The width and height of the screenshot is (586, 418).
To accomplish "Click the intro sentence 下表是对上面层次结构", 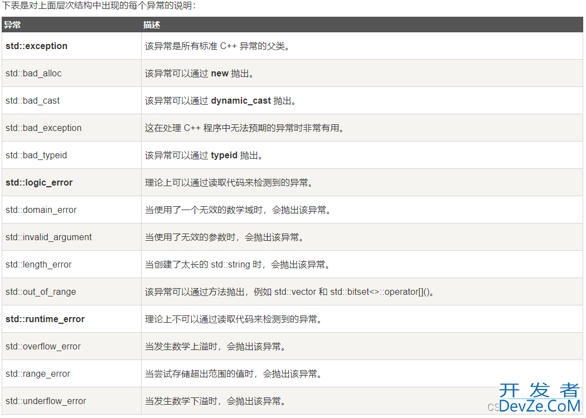I will [99, 6].
